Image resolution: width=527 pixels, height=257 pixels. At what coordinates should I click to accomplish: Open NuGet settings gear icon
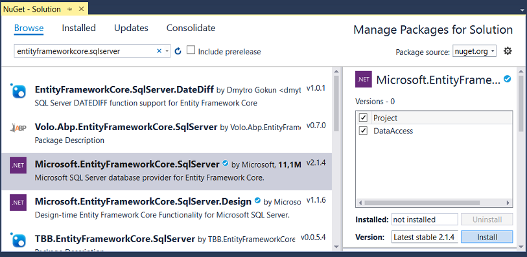[508, 51]
